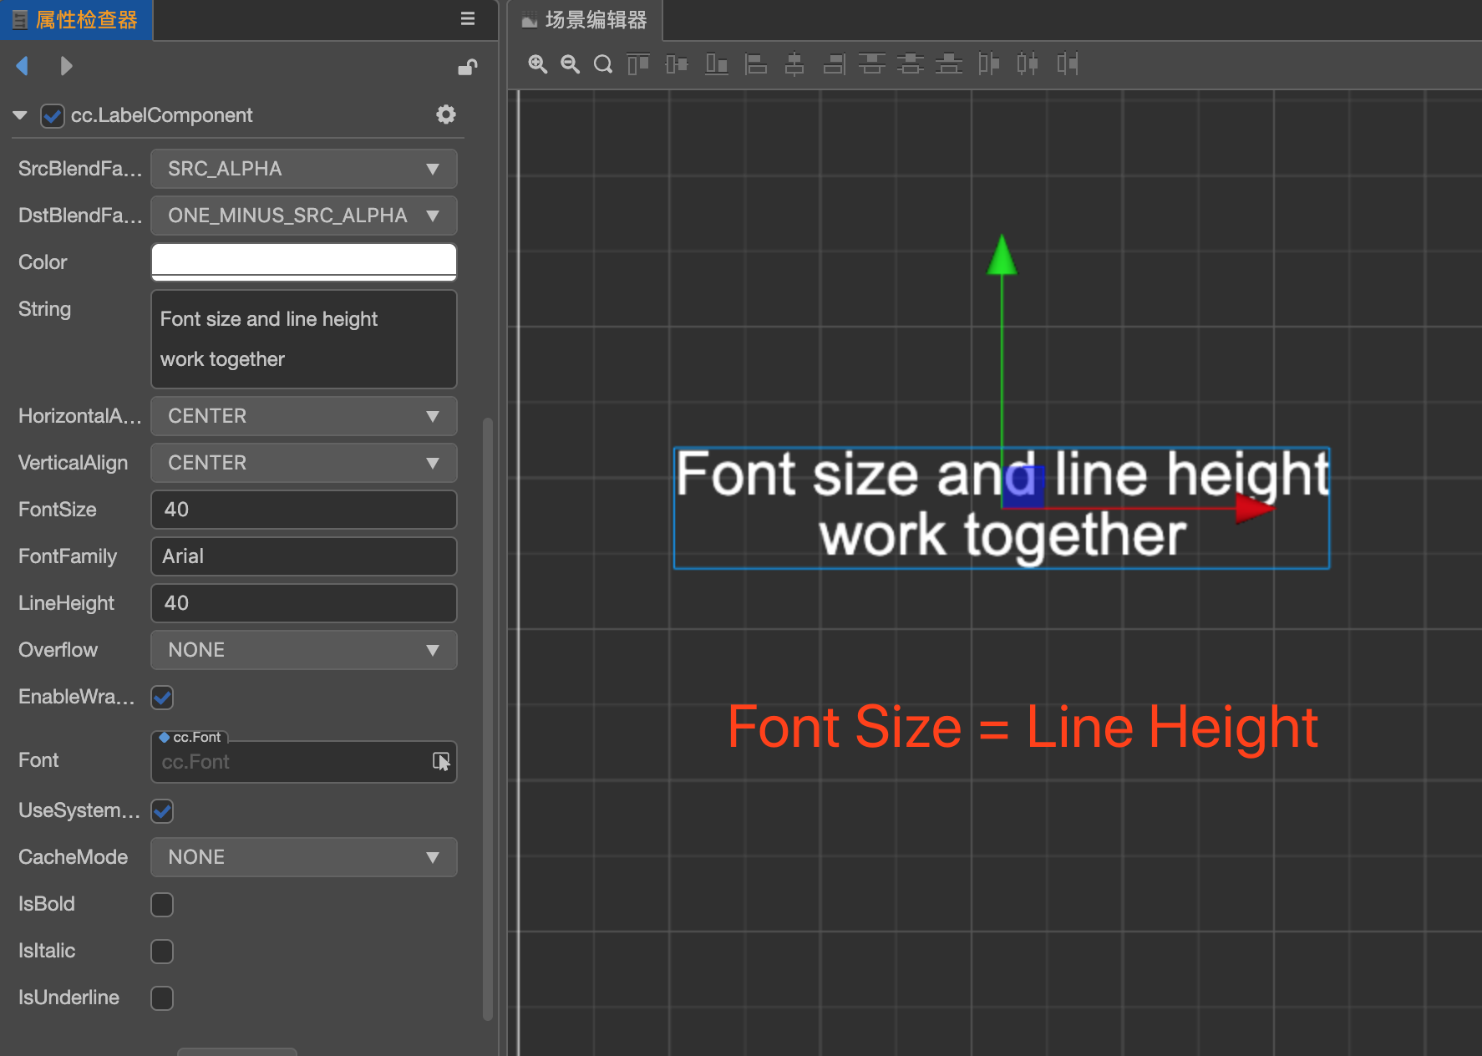Screen dimensions: 1482x1056
Task: Click the zoom out magnifier icon
Action: pyautogui.click(x=570, y=64)
